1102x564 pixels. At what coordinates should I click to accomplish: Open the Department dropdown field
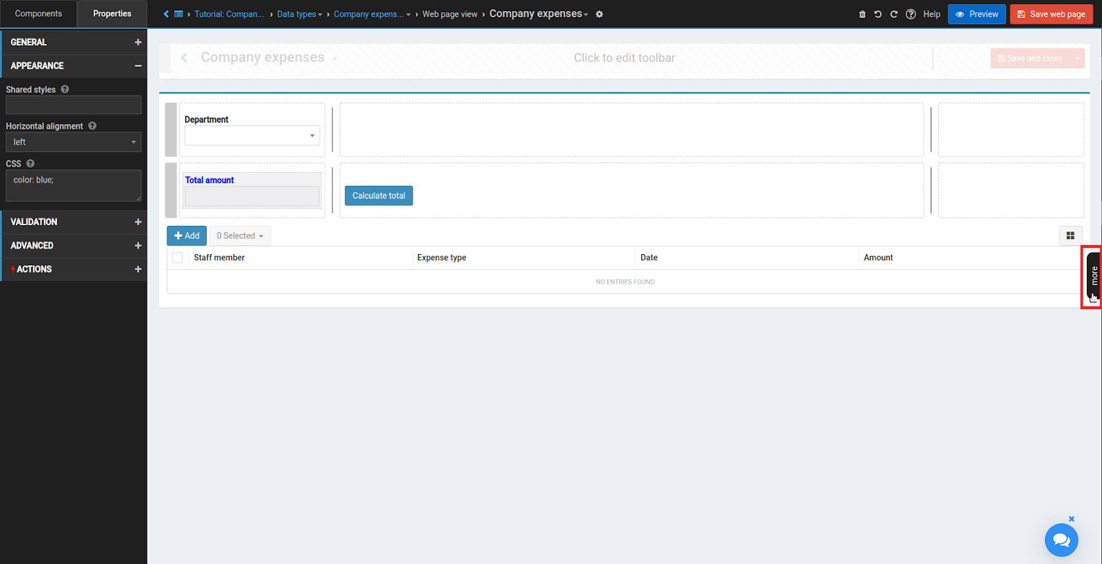tap(252, 136)
